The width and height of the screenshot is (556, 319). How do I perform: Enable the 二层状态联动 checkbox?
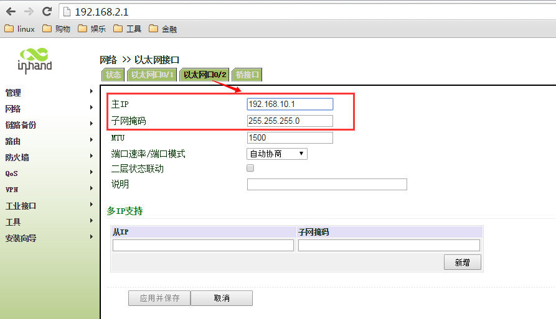tap(250, 169)
